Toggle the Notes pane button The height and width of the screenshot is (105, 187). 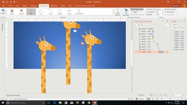[x=131, y=99]
